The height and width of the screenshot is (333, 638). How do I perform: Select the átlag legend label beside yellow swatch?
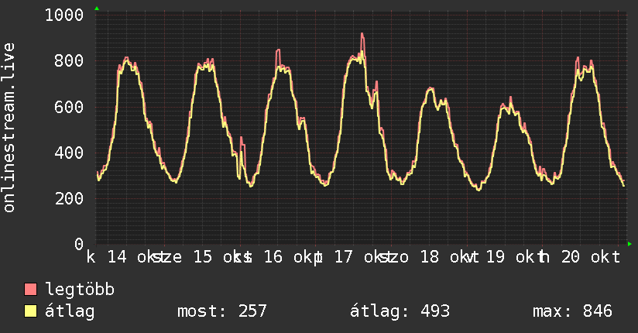(x=70, y=311)
